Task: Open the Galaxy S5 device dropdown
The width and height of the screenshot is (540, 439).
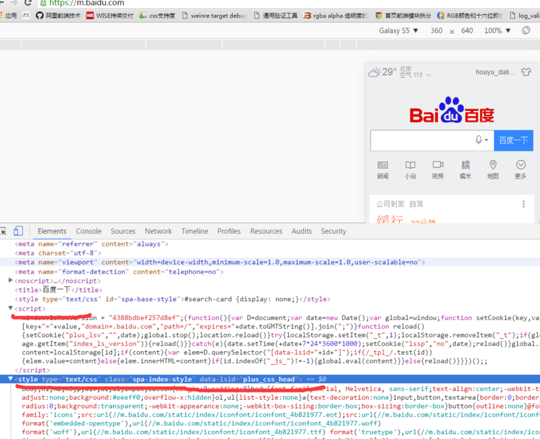Action: point(398,30)
